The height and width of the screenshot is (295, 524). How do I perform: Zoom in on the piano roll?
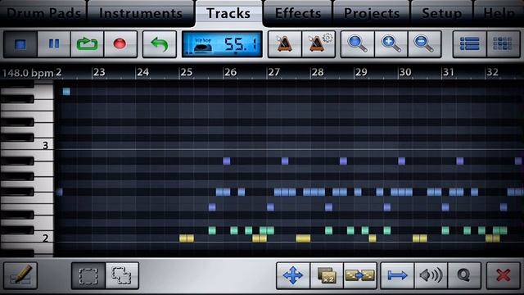[391, 44]
